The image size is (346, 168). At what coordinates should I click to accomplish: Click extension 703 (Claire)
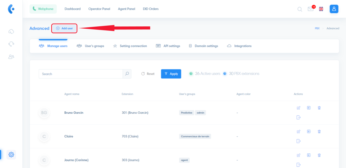130,137
